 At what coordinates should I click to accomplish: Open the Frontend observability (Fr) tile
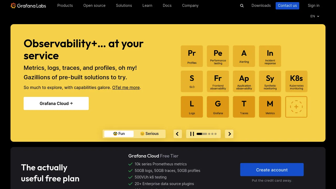[x=218, y=81]
